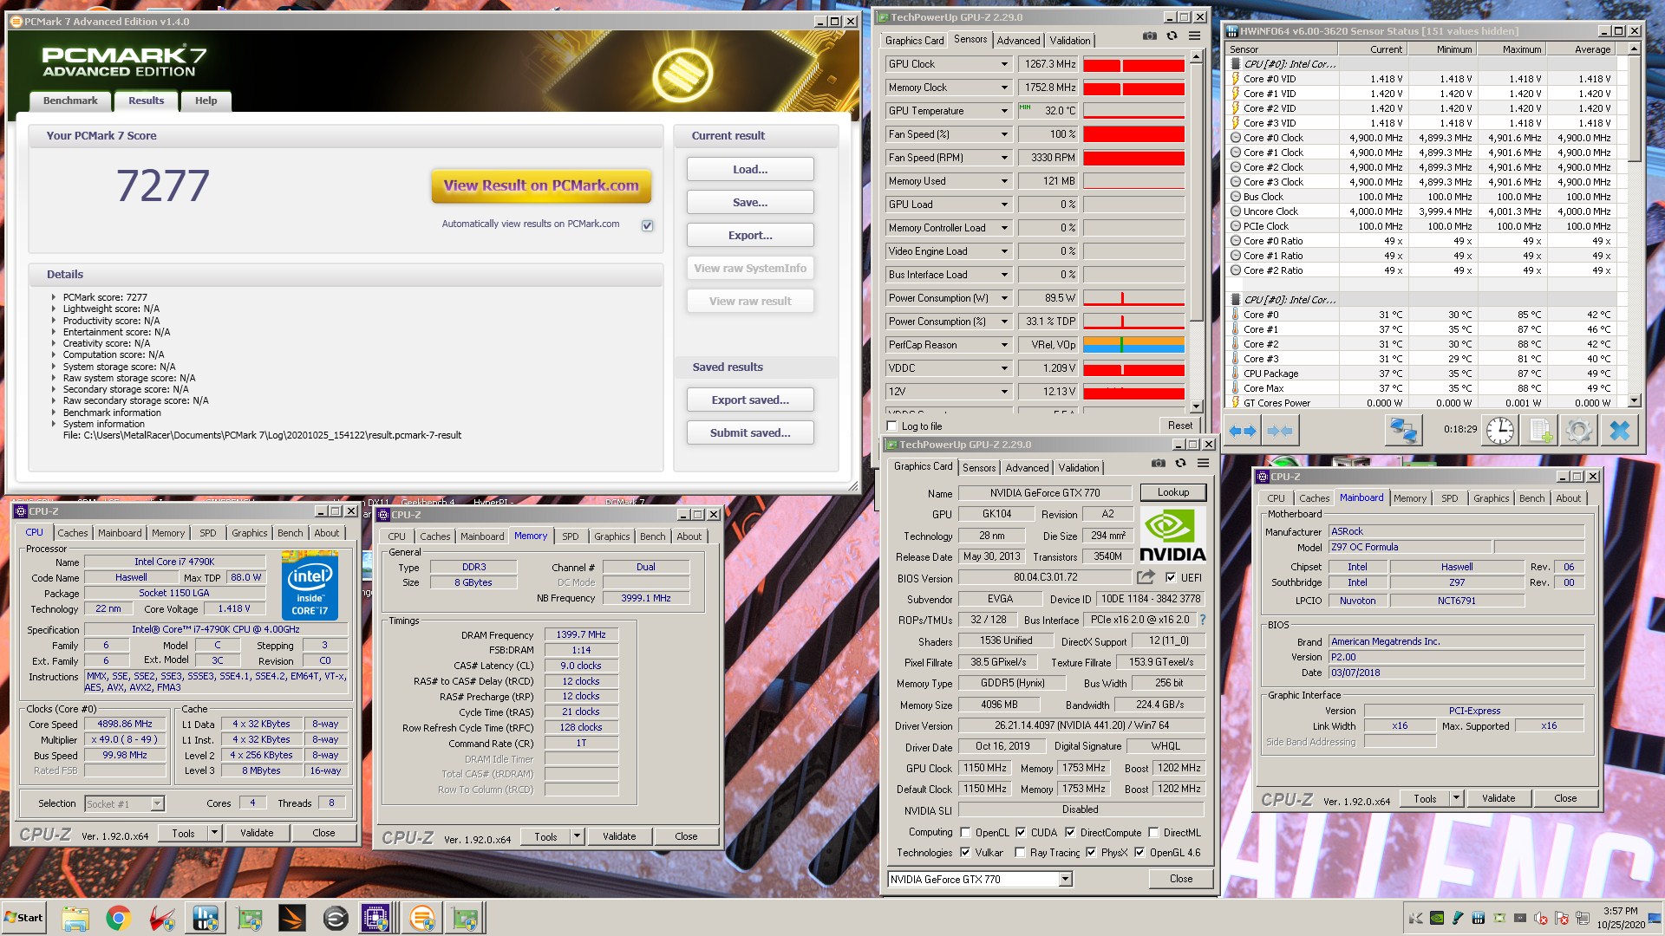
Task: Click the BIOS Version share/export icon
Action: (1146, 577)
